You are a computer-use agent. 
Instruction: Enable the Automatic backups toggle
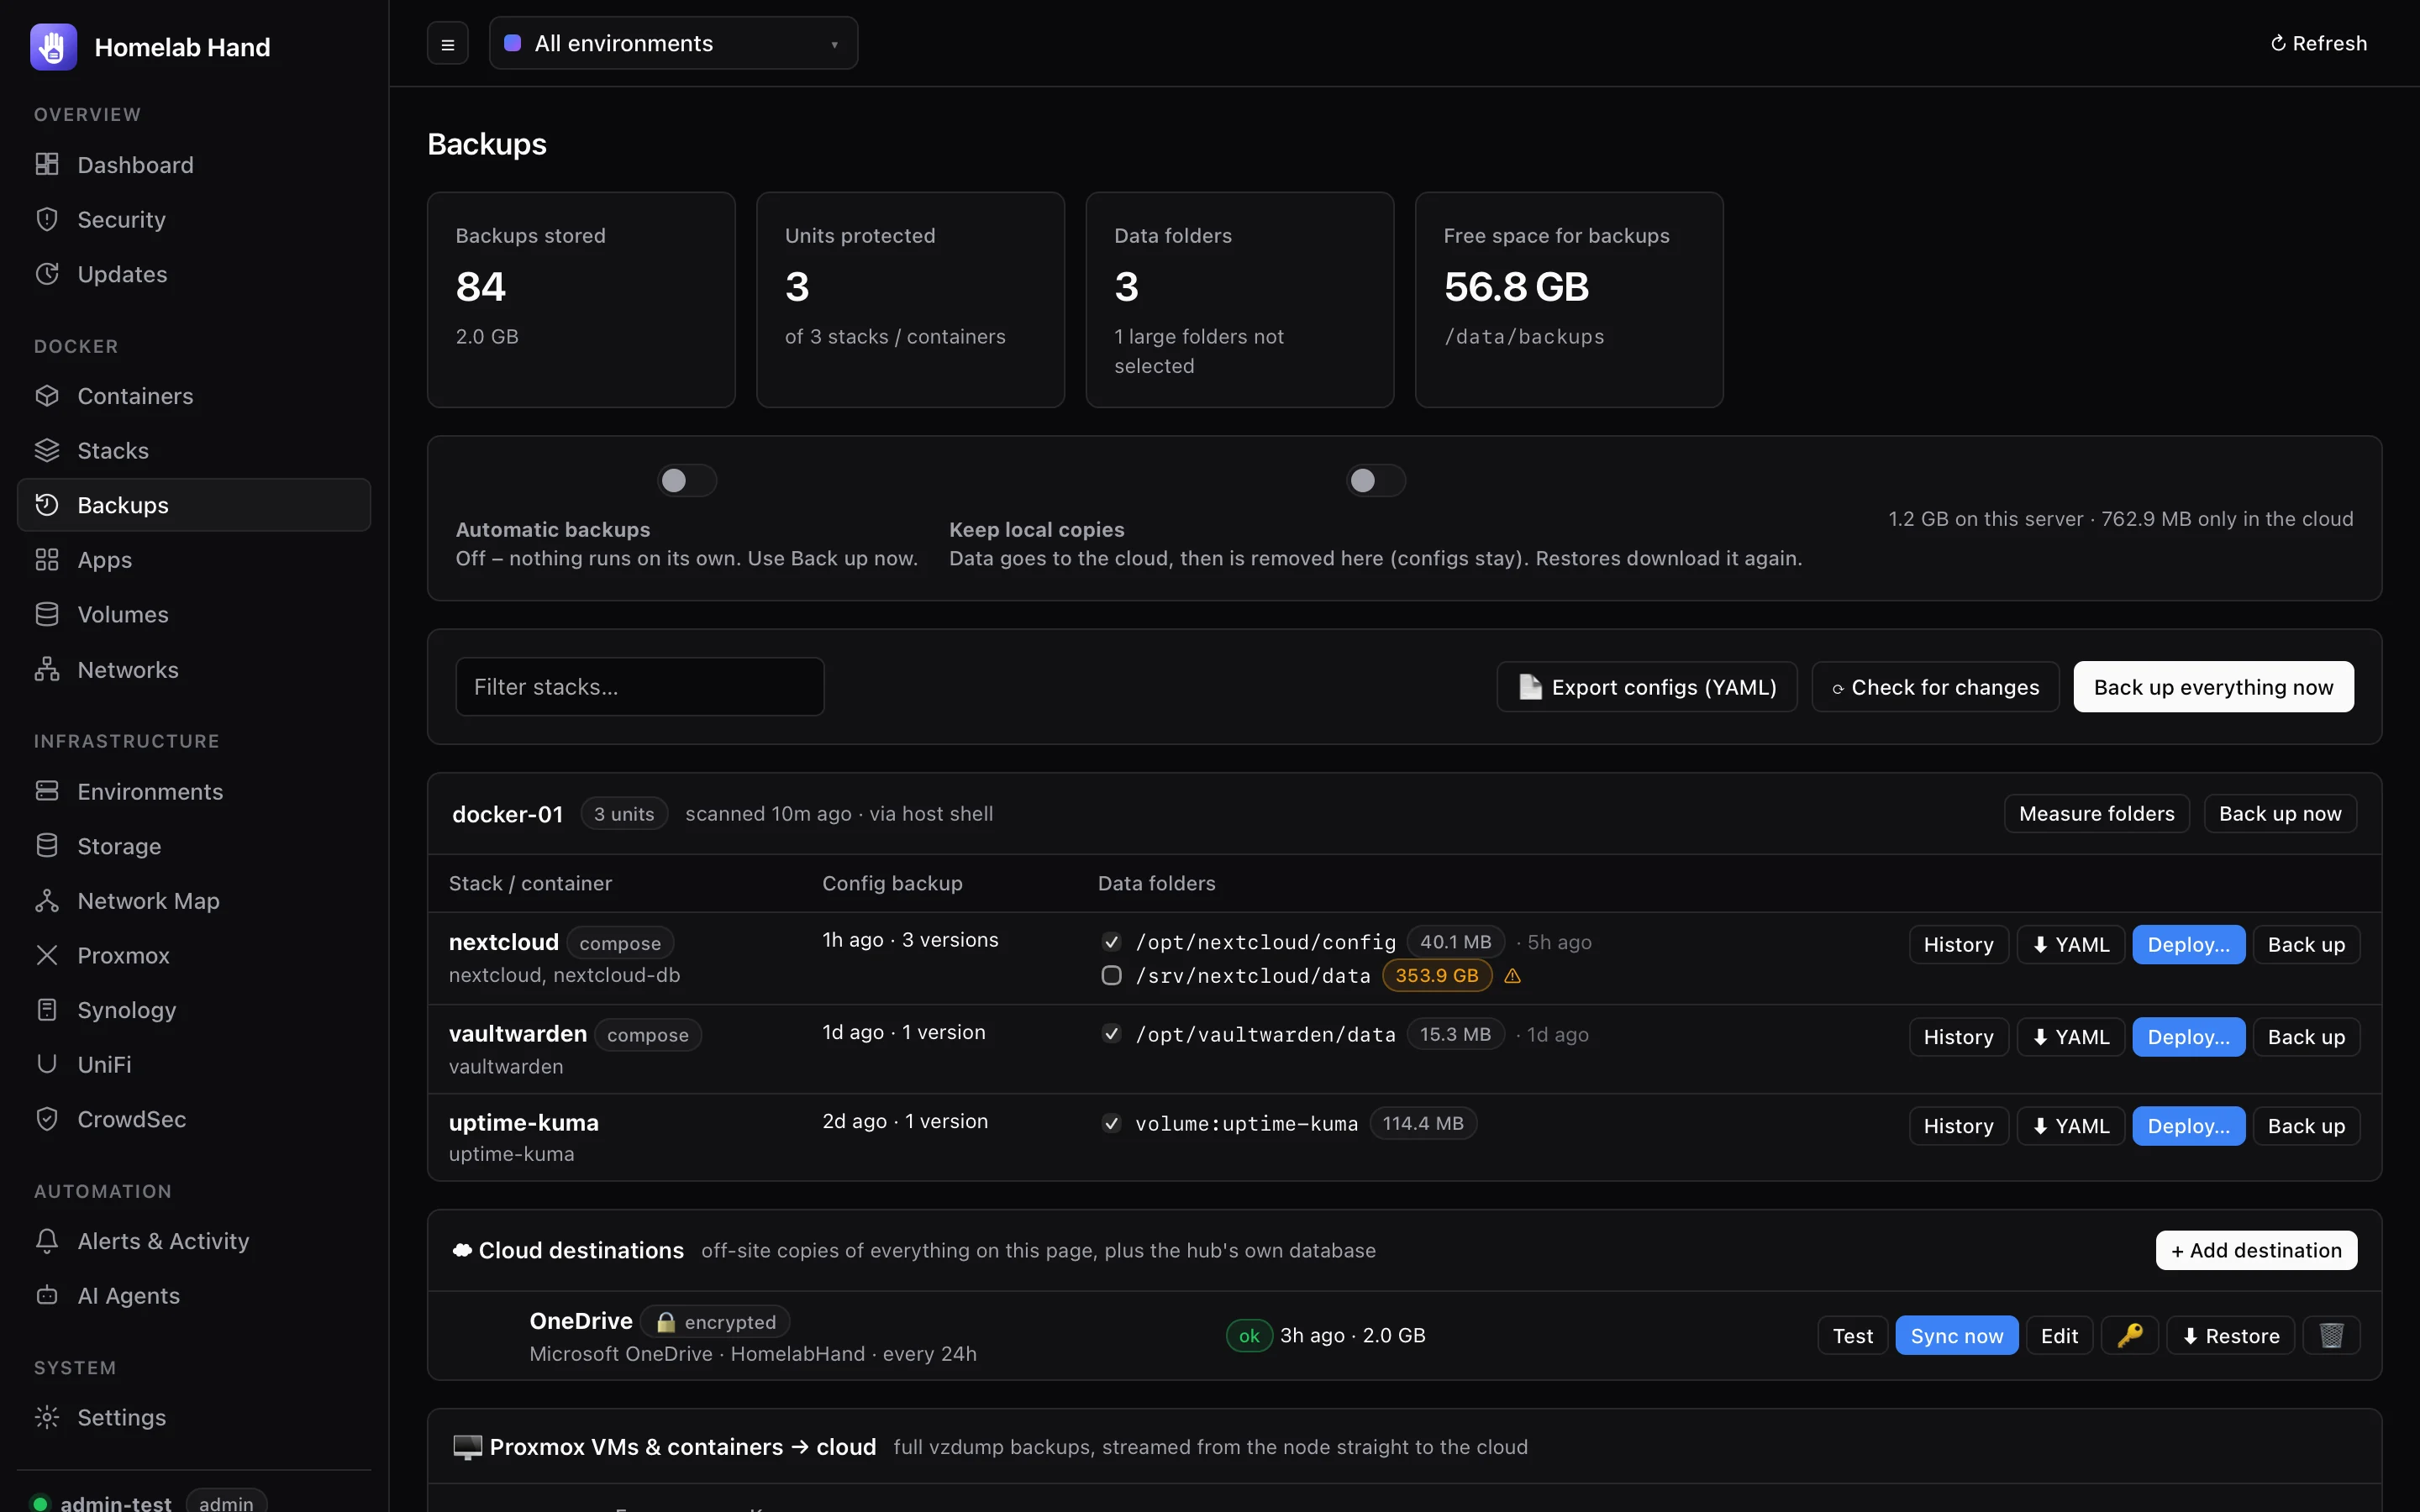(x=687, y=481)
